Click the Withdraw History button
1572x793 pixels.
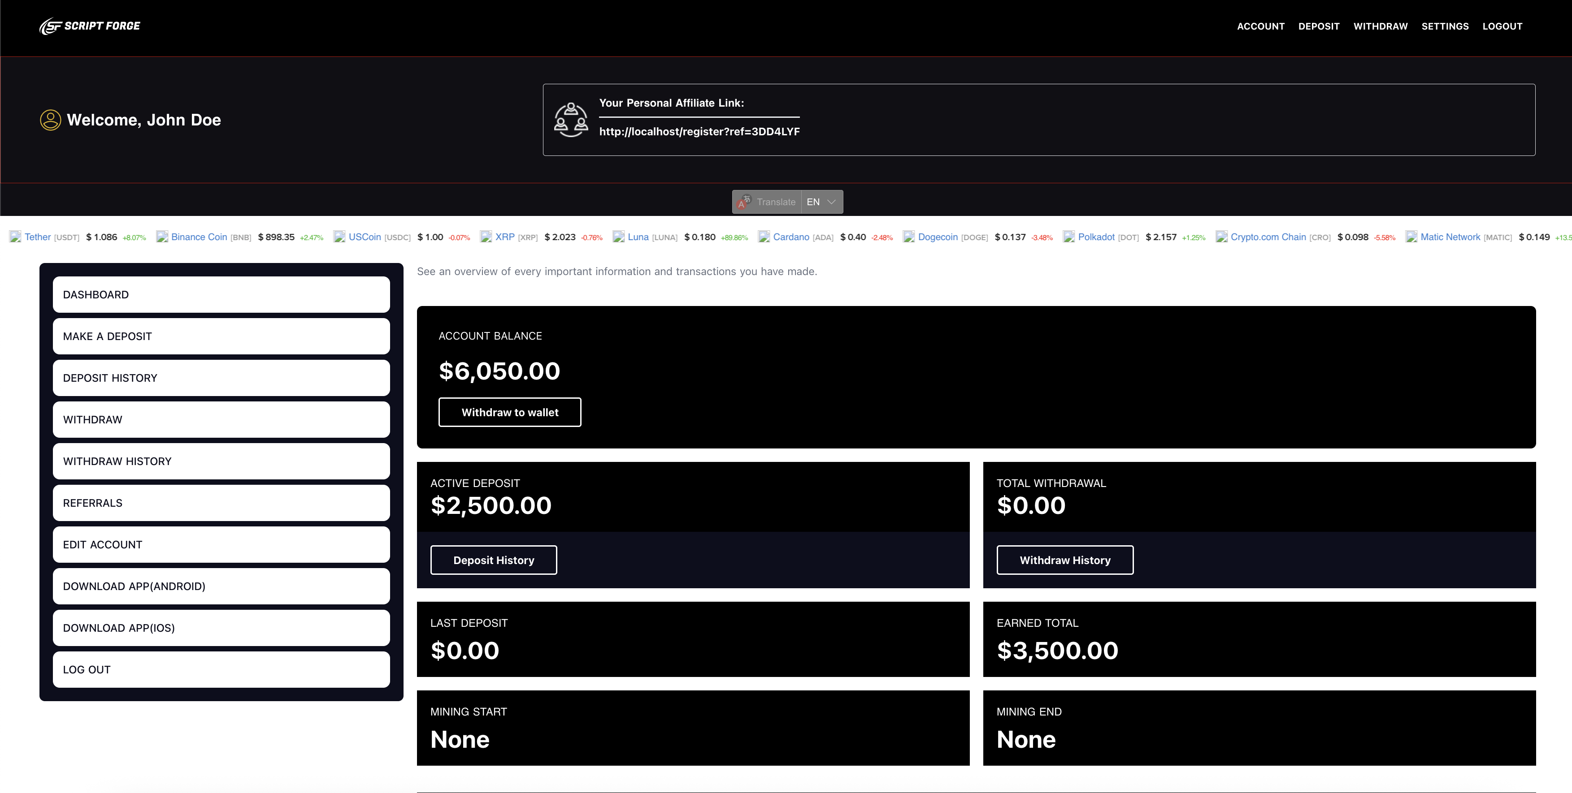(x=1064, y=560)
